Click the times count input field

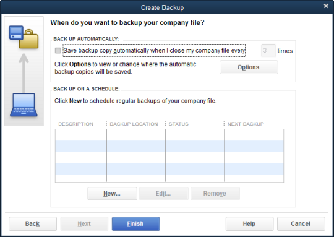coord(268,51)
